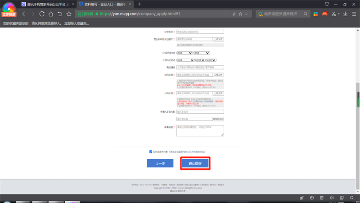This screenshot has width=360, height=203.
Task: Focus the 申请人手机号码 input field
Action: coord(200,111)
